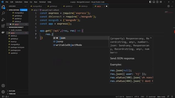Click errors and warnings status indicator

click(x=5, y=97)
